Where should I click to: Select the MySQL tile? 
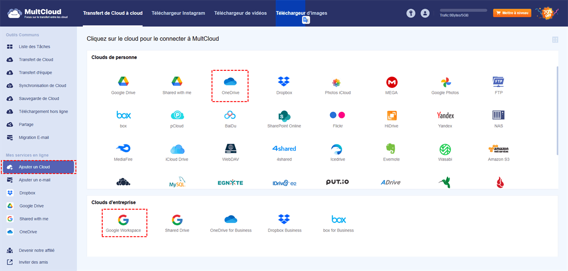click(x=177, y=182)
